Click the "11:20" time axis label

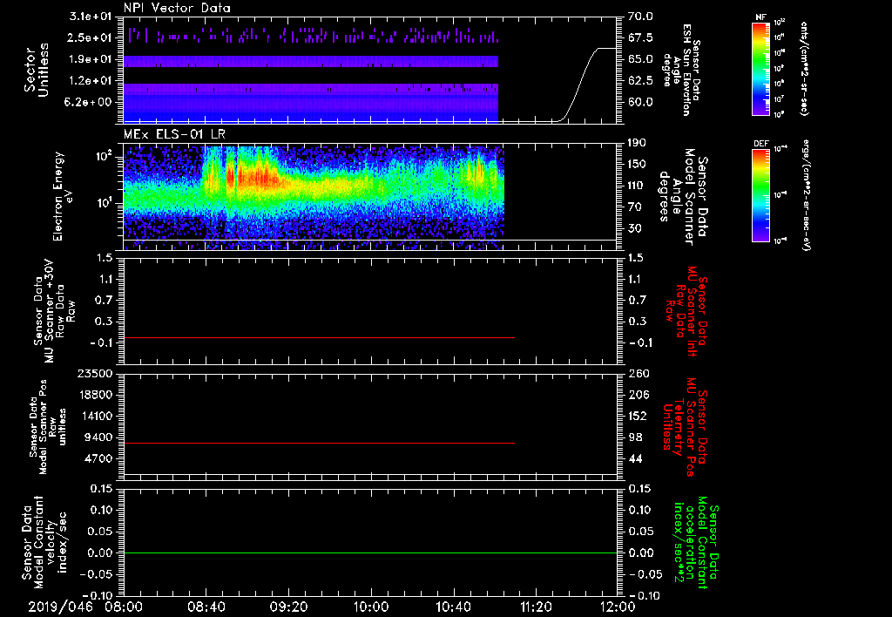[536, 607]
